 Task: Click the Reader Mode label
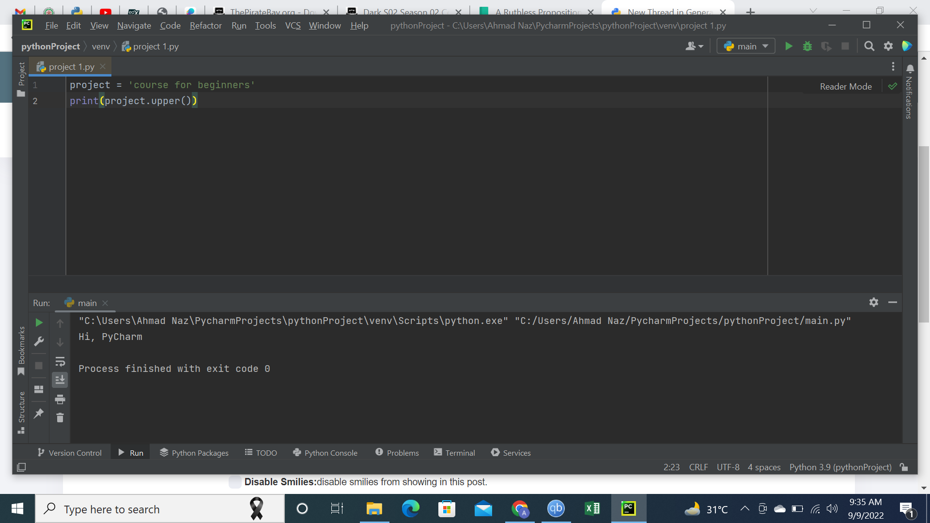tap(846, 87)
